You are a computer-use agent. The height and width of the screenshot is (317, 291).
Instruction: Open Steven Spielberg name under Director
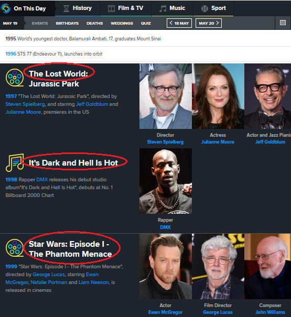(x=165, y=142)
